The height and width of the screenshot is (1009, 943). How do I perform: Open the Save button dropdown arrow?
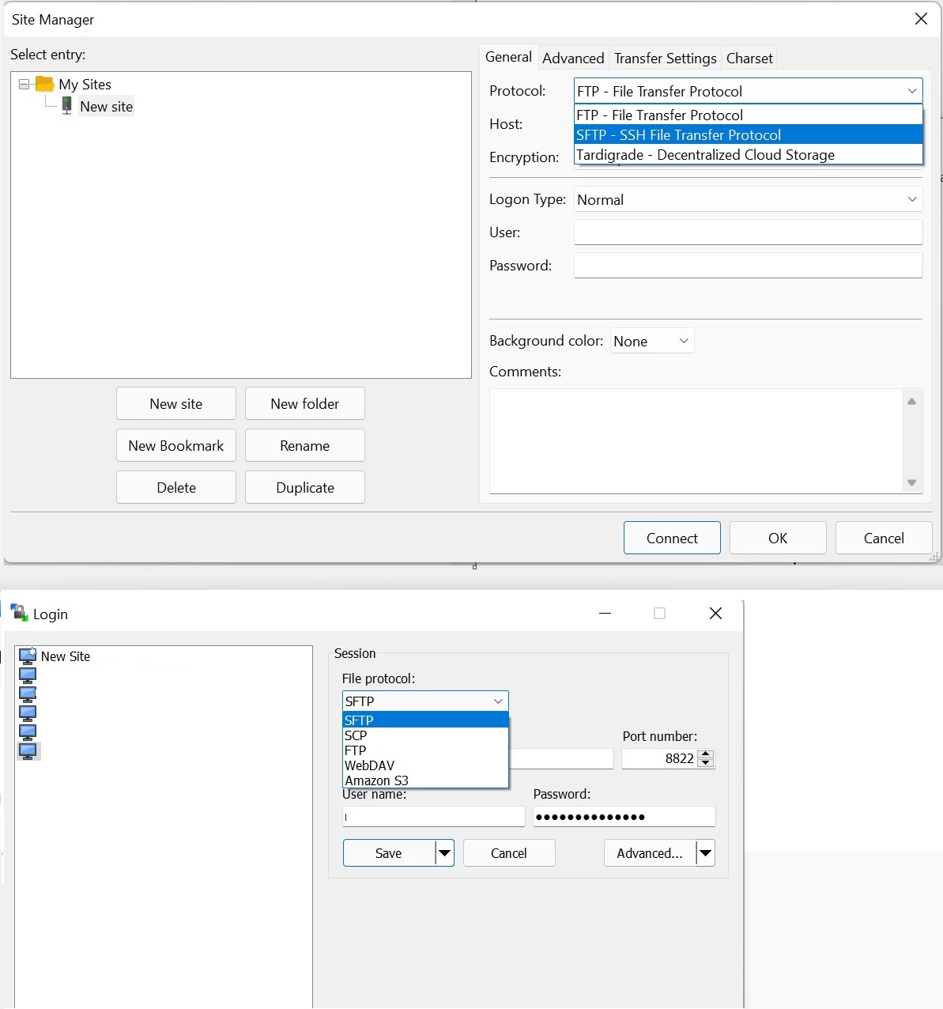click(x=445, y=853)
